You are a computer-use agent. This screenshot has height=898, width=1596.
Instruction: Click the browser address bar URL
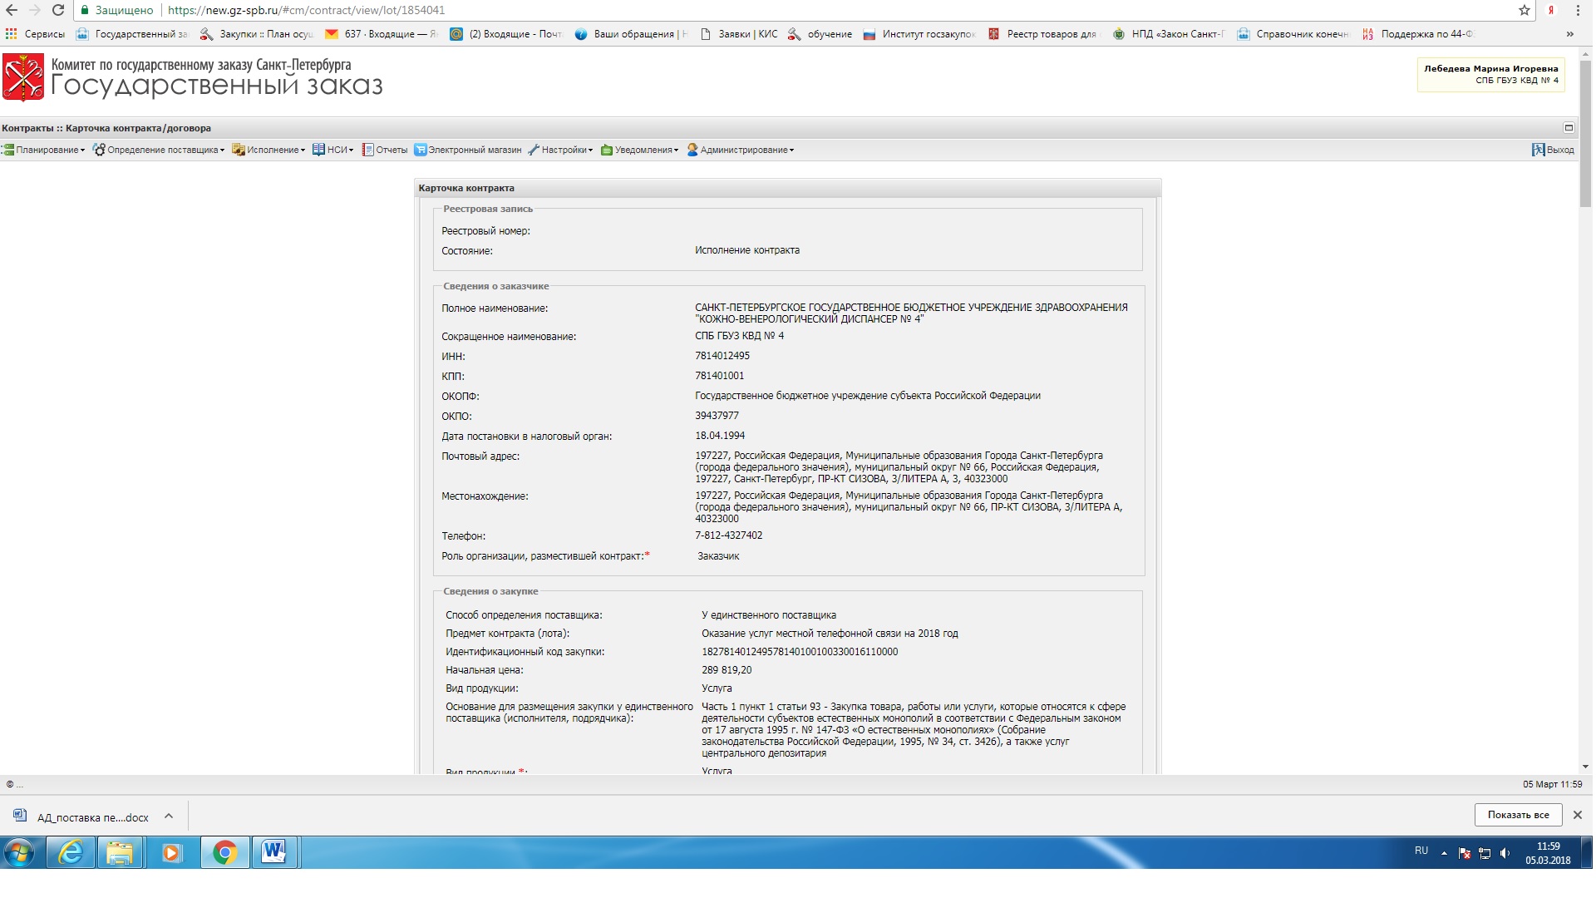coord(306,11)
